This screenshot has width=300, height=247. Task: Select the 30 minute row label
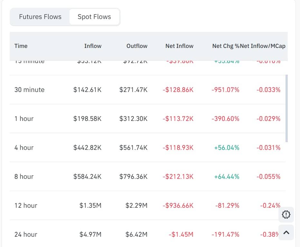tap(29, 90)
